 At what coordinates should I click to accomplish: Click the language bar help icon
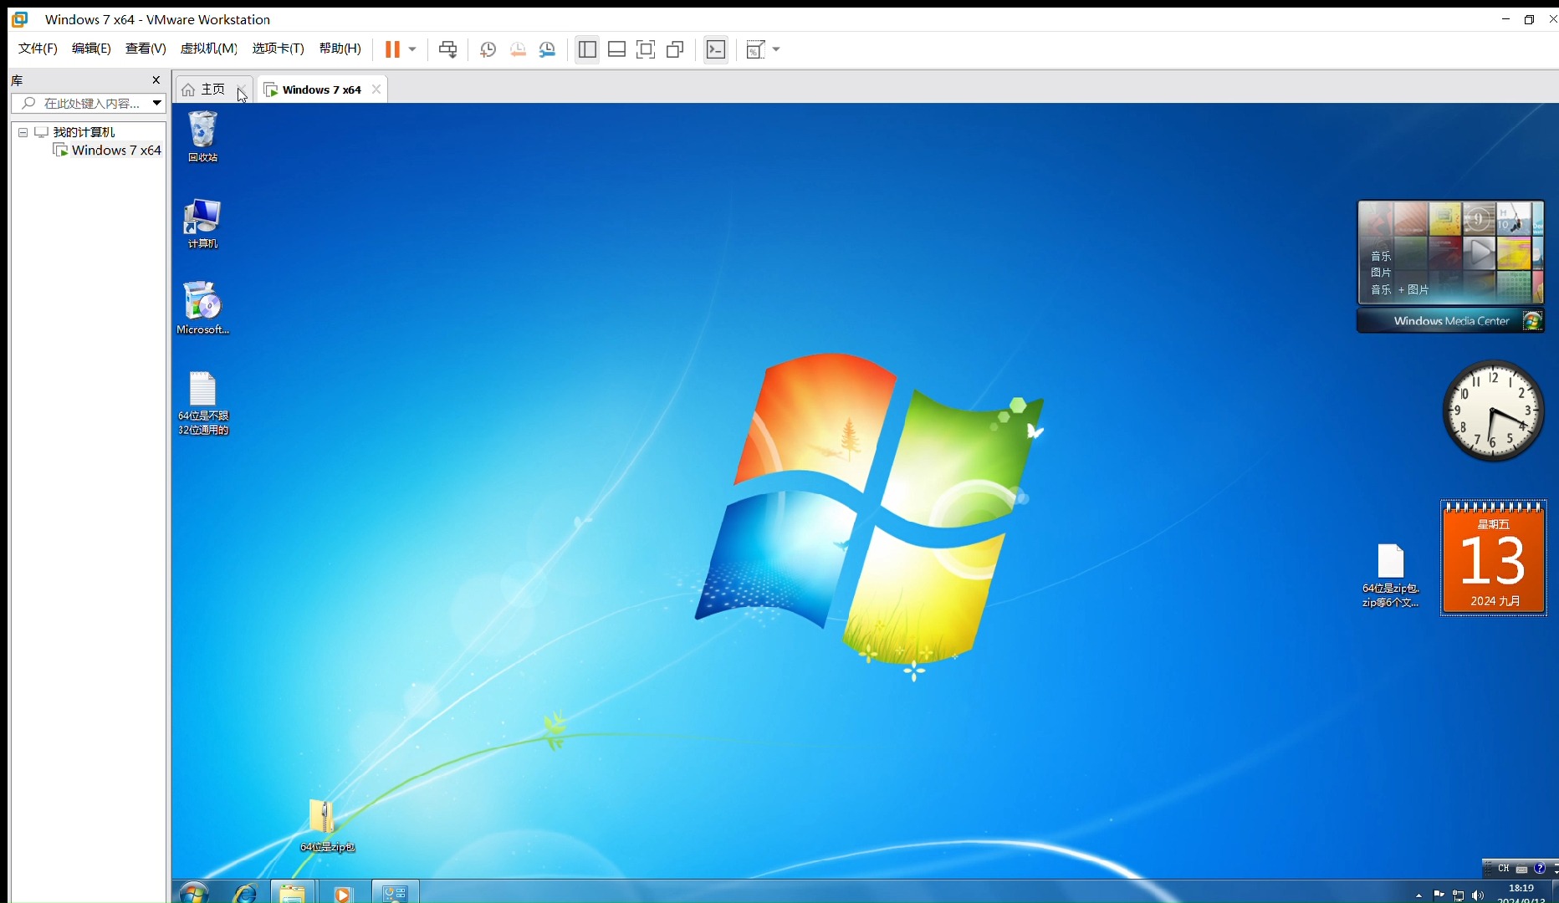point(1540,869)
